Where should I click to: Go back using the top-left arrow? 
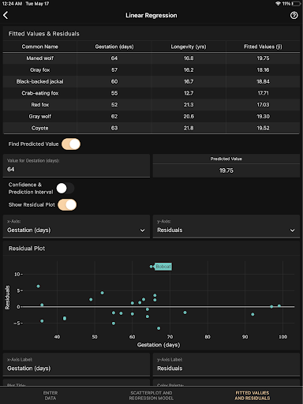pos(6,15)
